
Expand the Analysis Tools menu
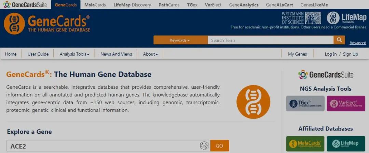pyautogui.click(x=74, y=54)
